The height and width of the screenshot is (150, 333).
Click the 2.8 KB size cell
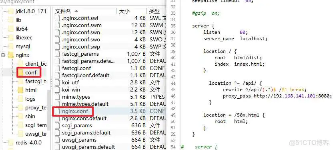coord(138,82)
